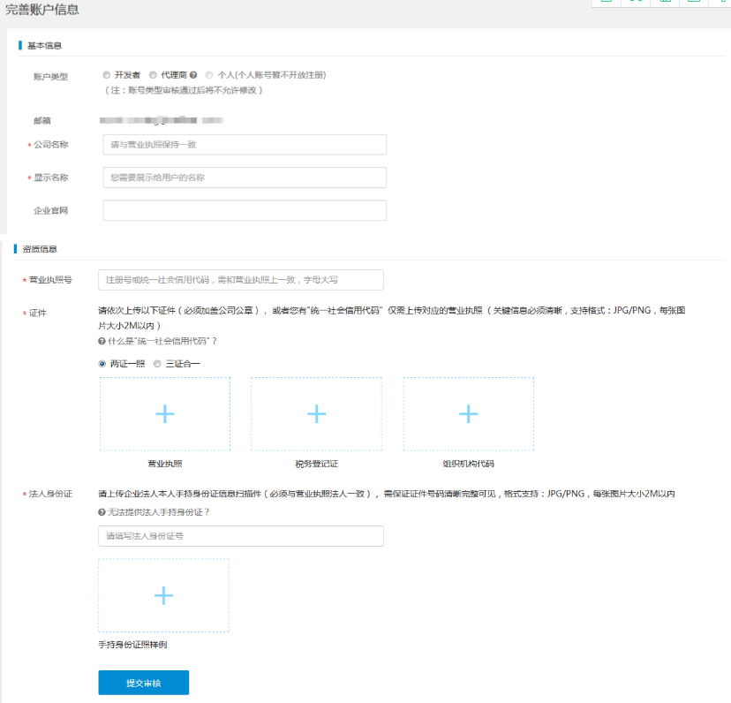
Task: Click the plus icon to upload 营业执照
Action: point(164,414)
